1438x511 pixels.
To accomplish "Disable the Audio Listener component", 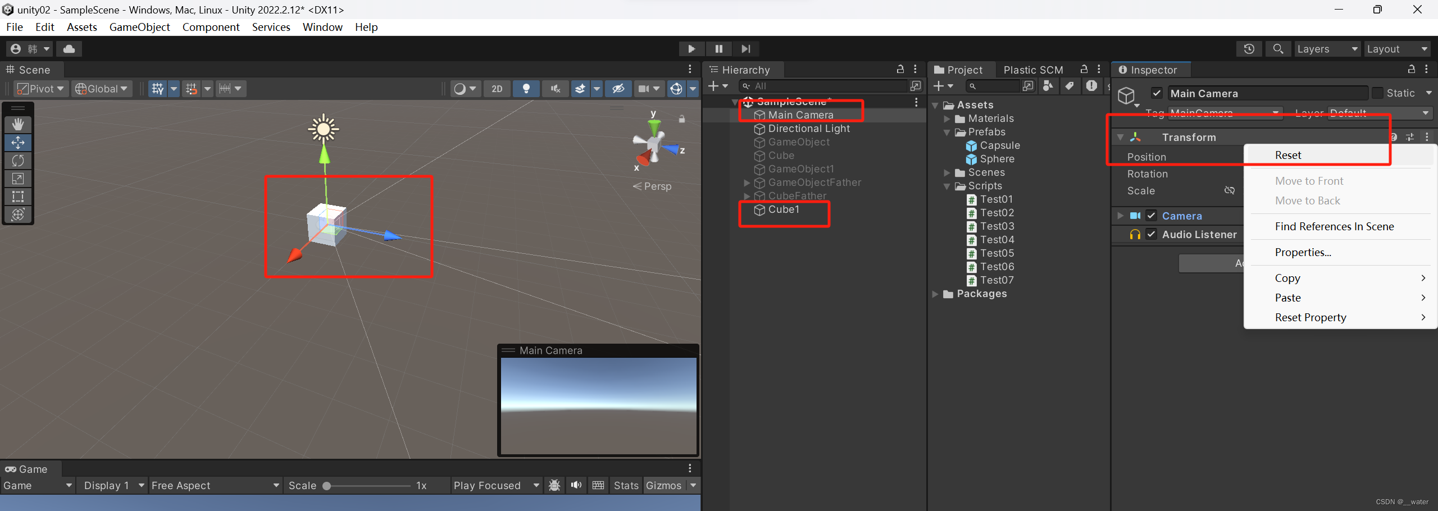I will pos(1152,234).
